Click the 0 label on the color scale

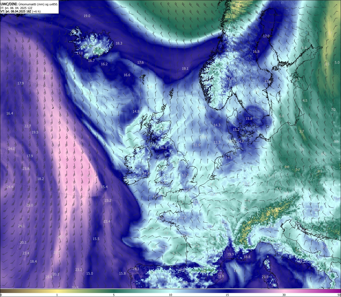(1, 295)
